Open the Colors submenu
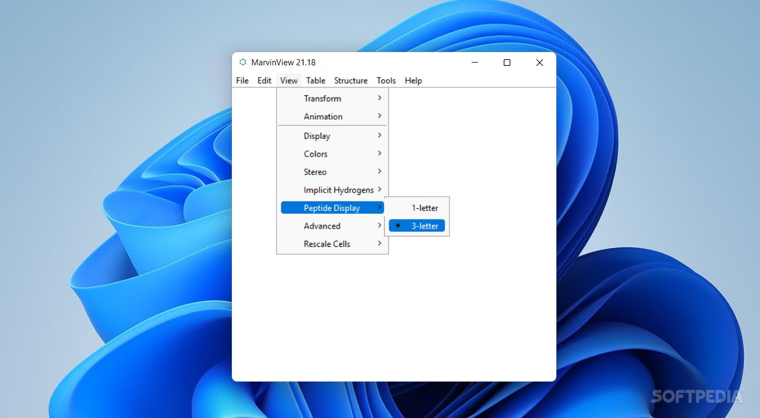760x418 pixels. [x=333, y=154]
